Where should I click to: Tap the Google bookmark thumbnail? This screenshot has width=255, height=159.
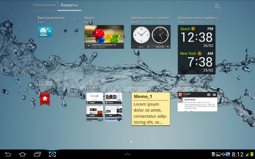pyautogui.click(x=95, y=98)
